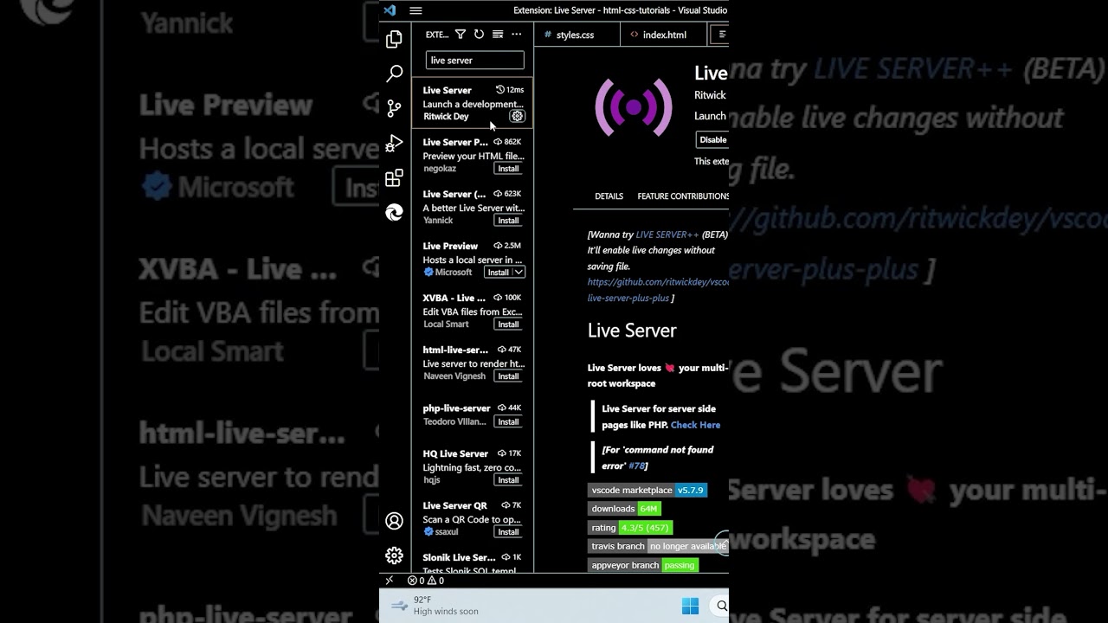Click vscode marketplace v5.7.9 badge
Image resolution: width=1108 pixels, height=623 pixels.
pyautogui.click(x=647, y=490)
